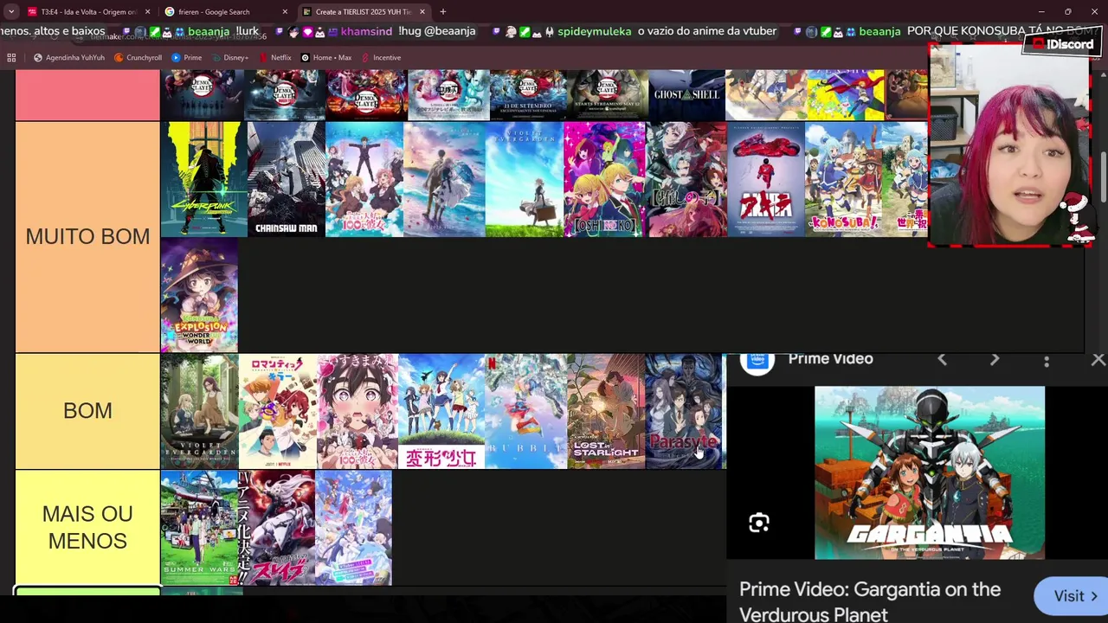Click the page vertical scrollbar thumb

[1104, 177]
